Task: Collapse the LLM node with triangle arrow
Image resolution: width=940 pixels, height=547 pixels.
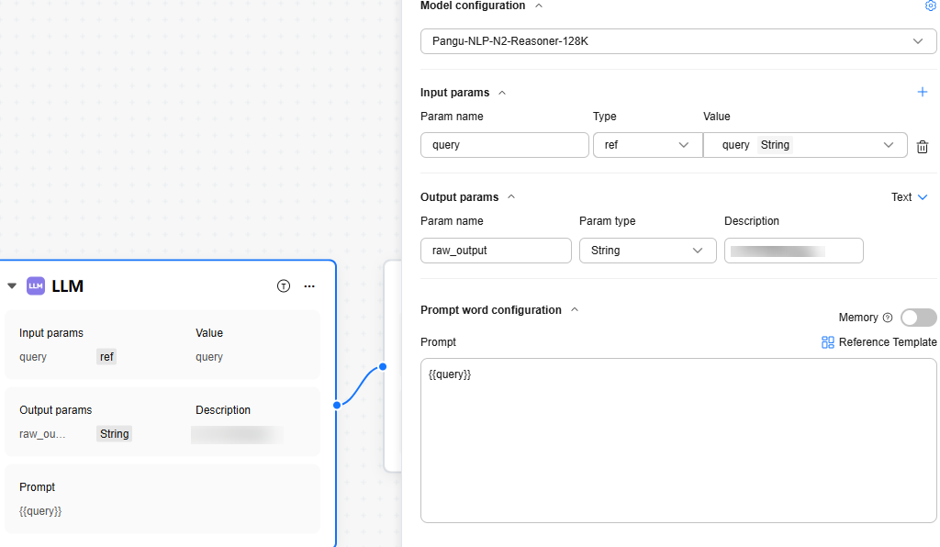Action: pos(12,285)
